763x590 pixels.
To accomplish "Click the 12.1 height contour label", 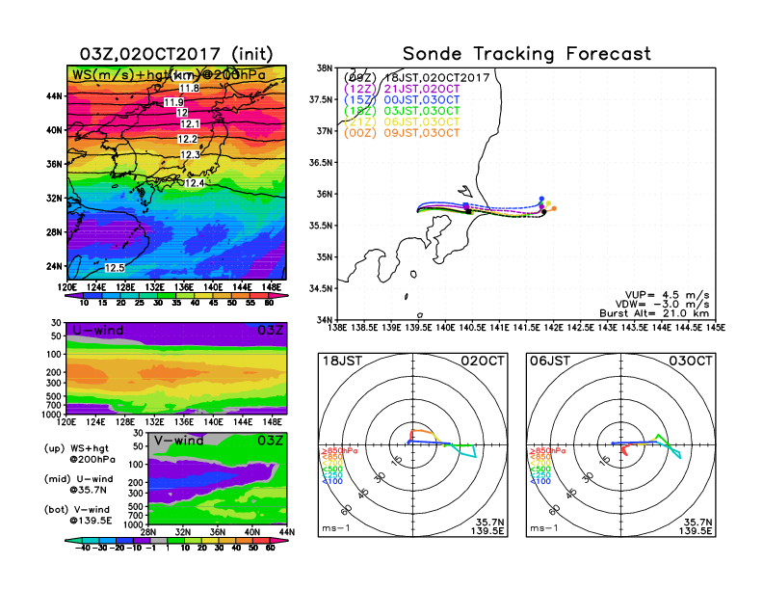I will [x=190, y=124].
